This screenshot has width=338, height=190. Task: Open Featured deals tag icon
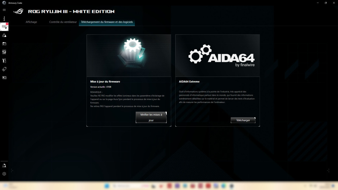pyautogui.click(x=4, y=69)
